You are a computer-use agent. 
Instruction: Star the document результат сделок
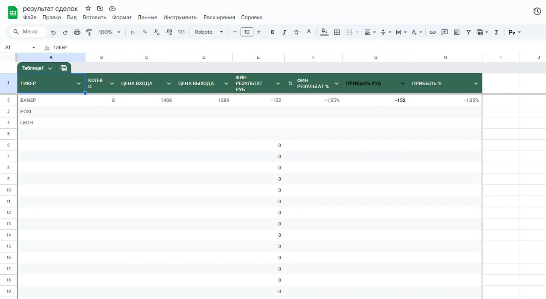click(88, 9)
